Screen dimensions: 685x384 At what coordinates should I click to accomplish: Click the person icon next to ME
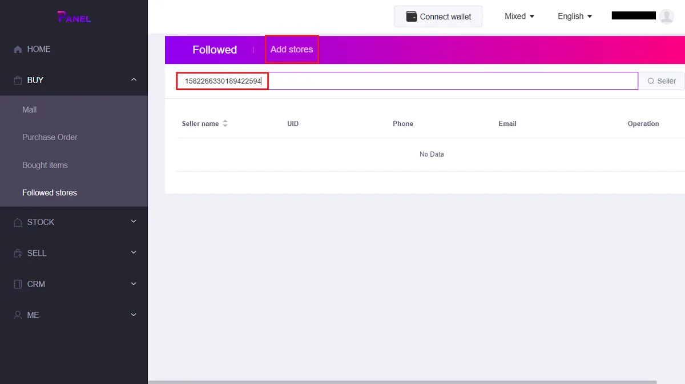(18, 315)
